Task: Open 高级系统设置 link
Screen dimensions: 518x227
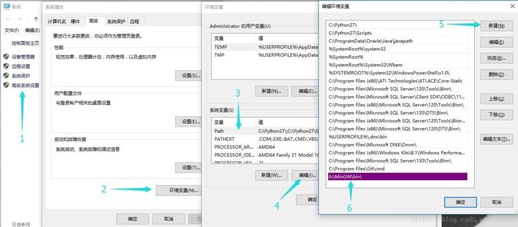Action: tap(26, 85)
